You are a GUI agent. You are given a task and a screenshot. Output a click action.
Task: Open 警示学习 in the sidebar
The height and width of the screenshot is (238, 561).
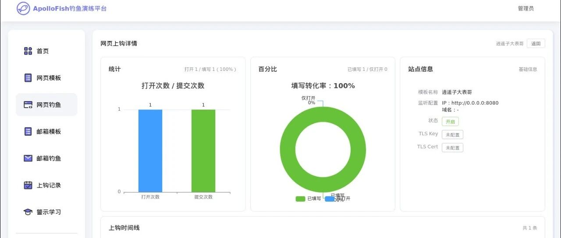click(x=46, y=212)
